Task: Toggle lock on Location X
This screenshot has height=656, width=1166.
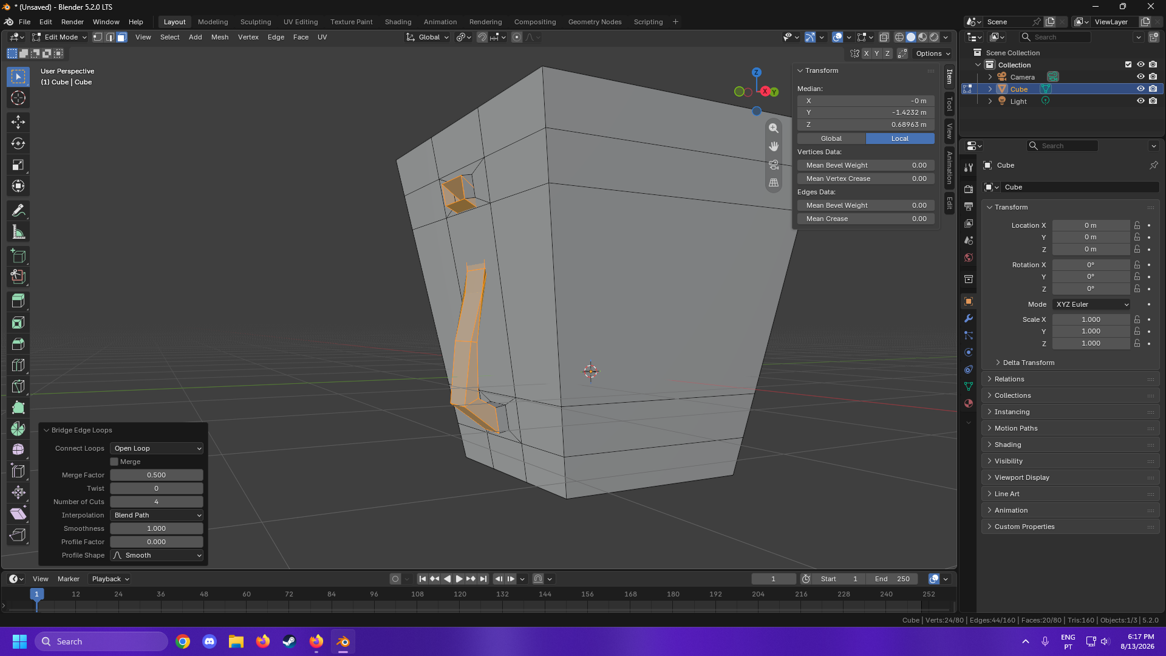Action: [x=1137, y=225]
